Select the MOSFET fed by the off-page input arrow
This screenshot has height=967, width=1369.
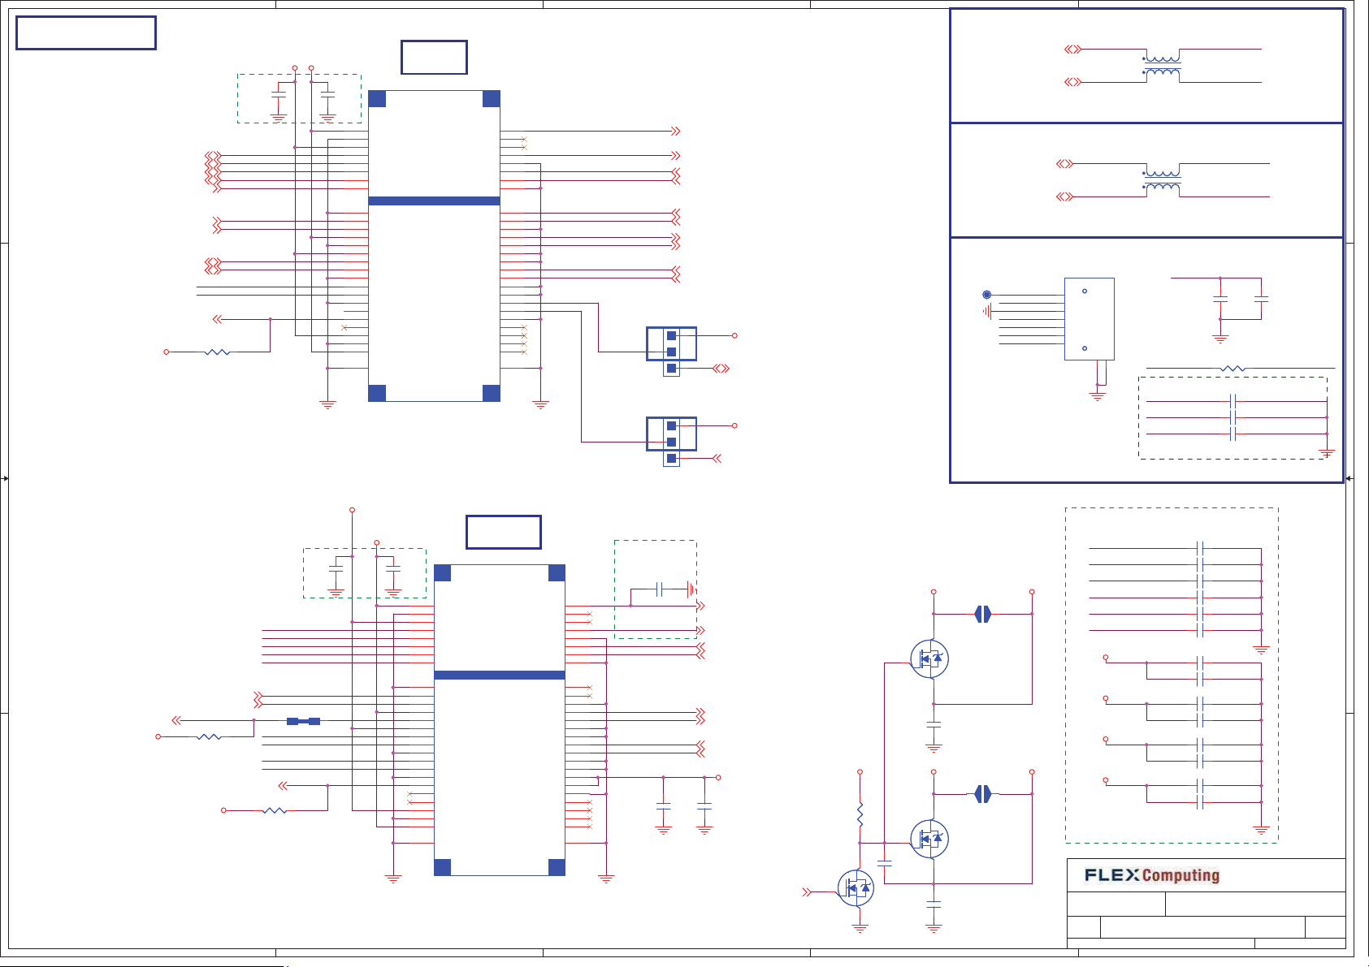point(856,888)
